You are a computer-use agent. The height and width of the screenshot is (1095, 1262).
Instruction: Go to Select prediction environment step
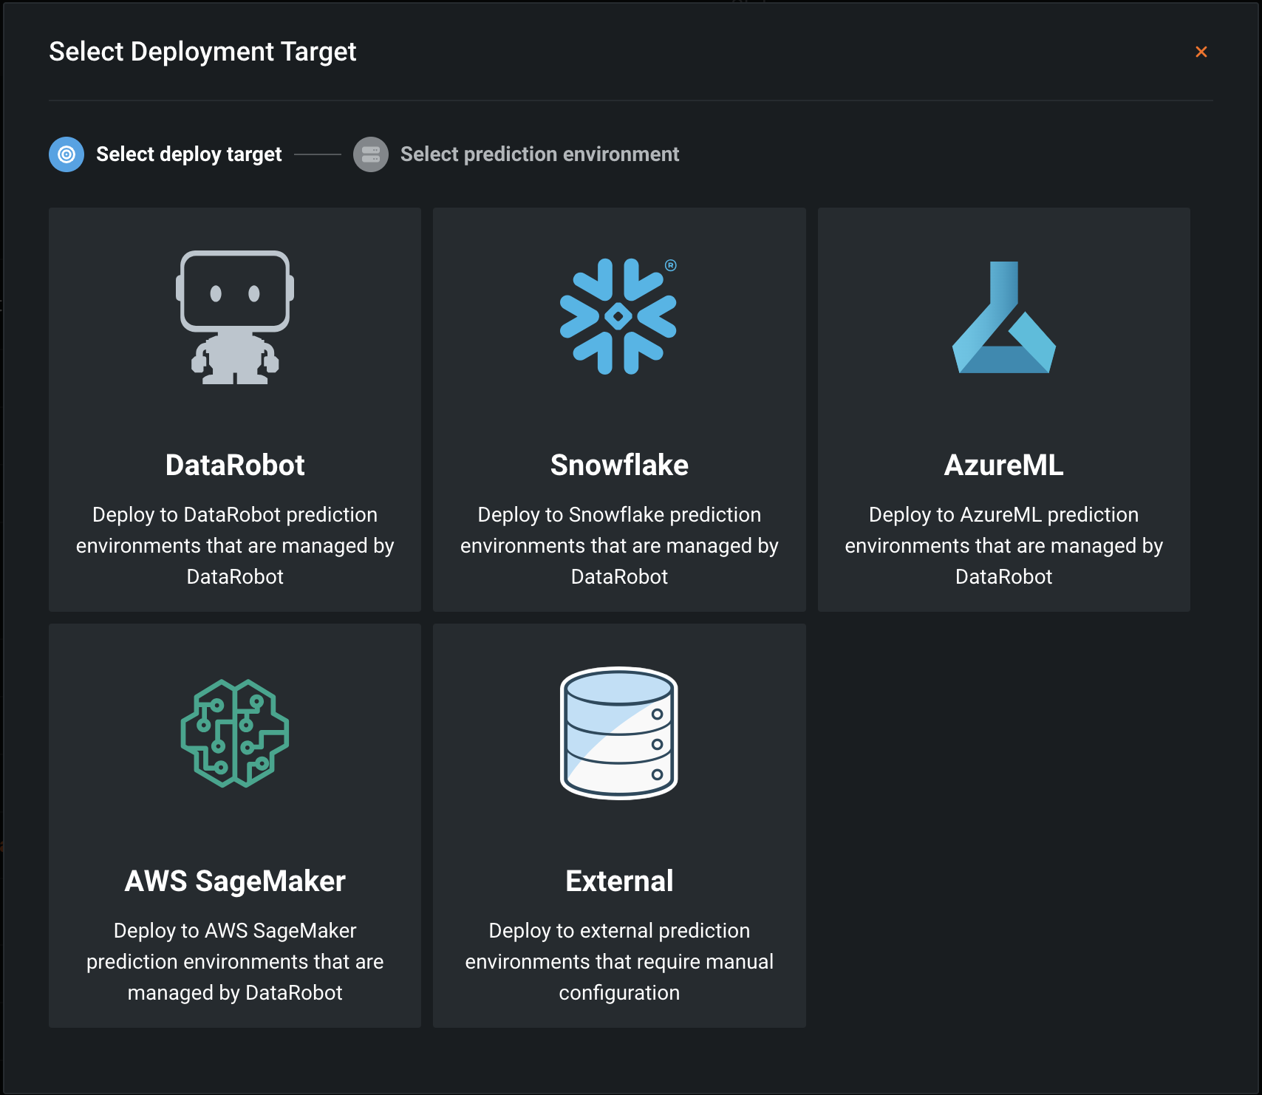pyautogui.click(x=539, y=154)
